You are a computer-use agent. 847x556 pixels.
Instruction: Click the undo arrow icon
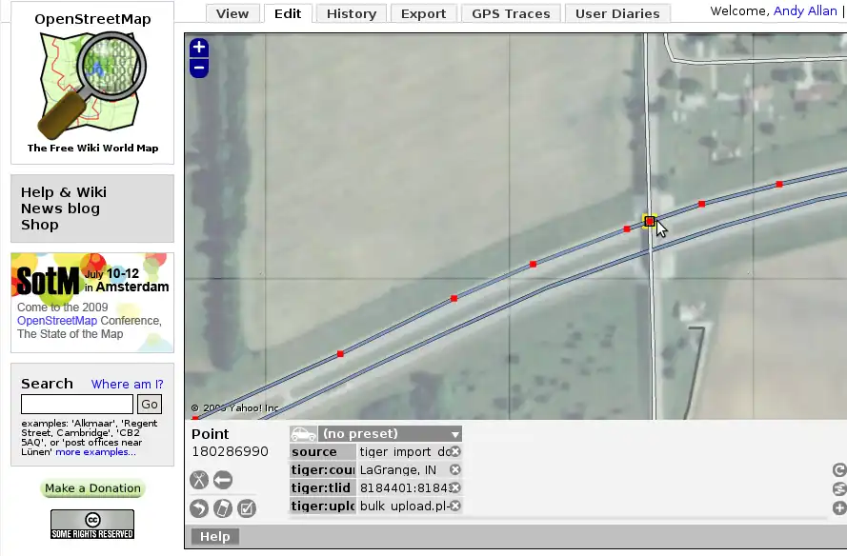199,508
